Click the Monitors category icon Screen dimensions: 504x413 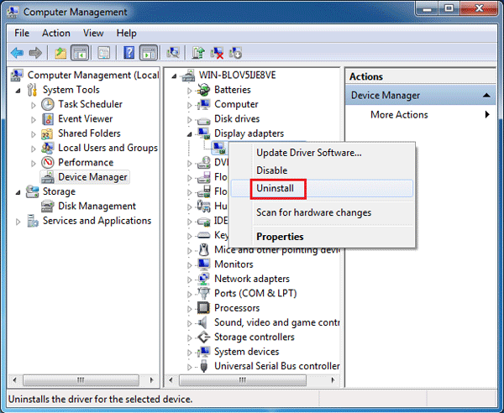click(x=203, y=264)
